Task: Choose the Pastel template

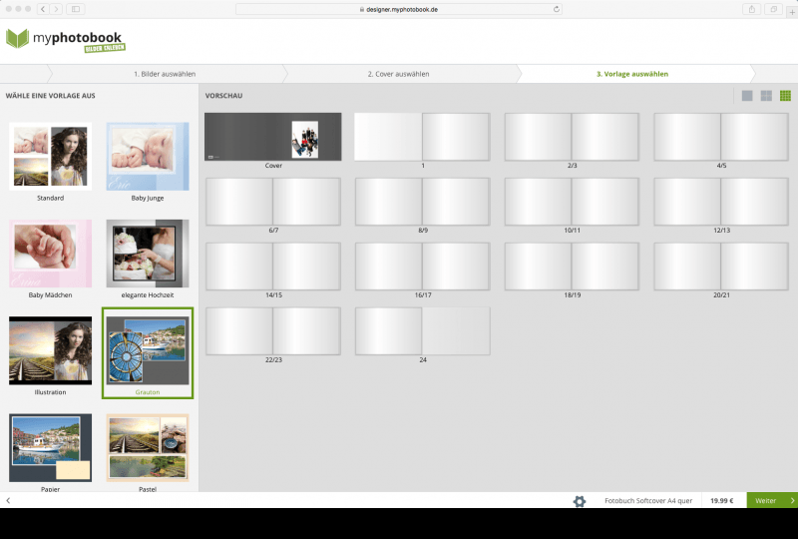Action: tap(148, 451)
